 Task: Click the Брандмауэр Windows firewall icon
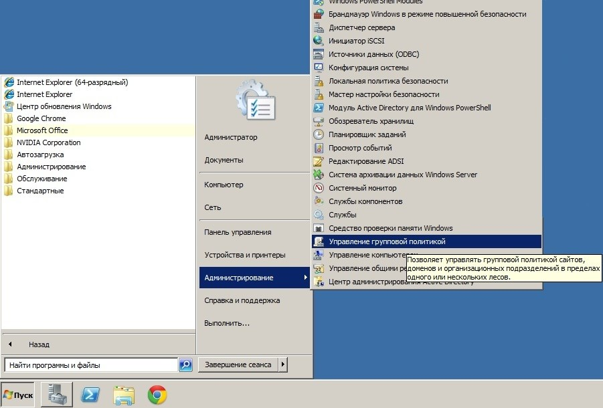pyautogui.click(x=319, y=14)
